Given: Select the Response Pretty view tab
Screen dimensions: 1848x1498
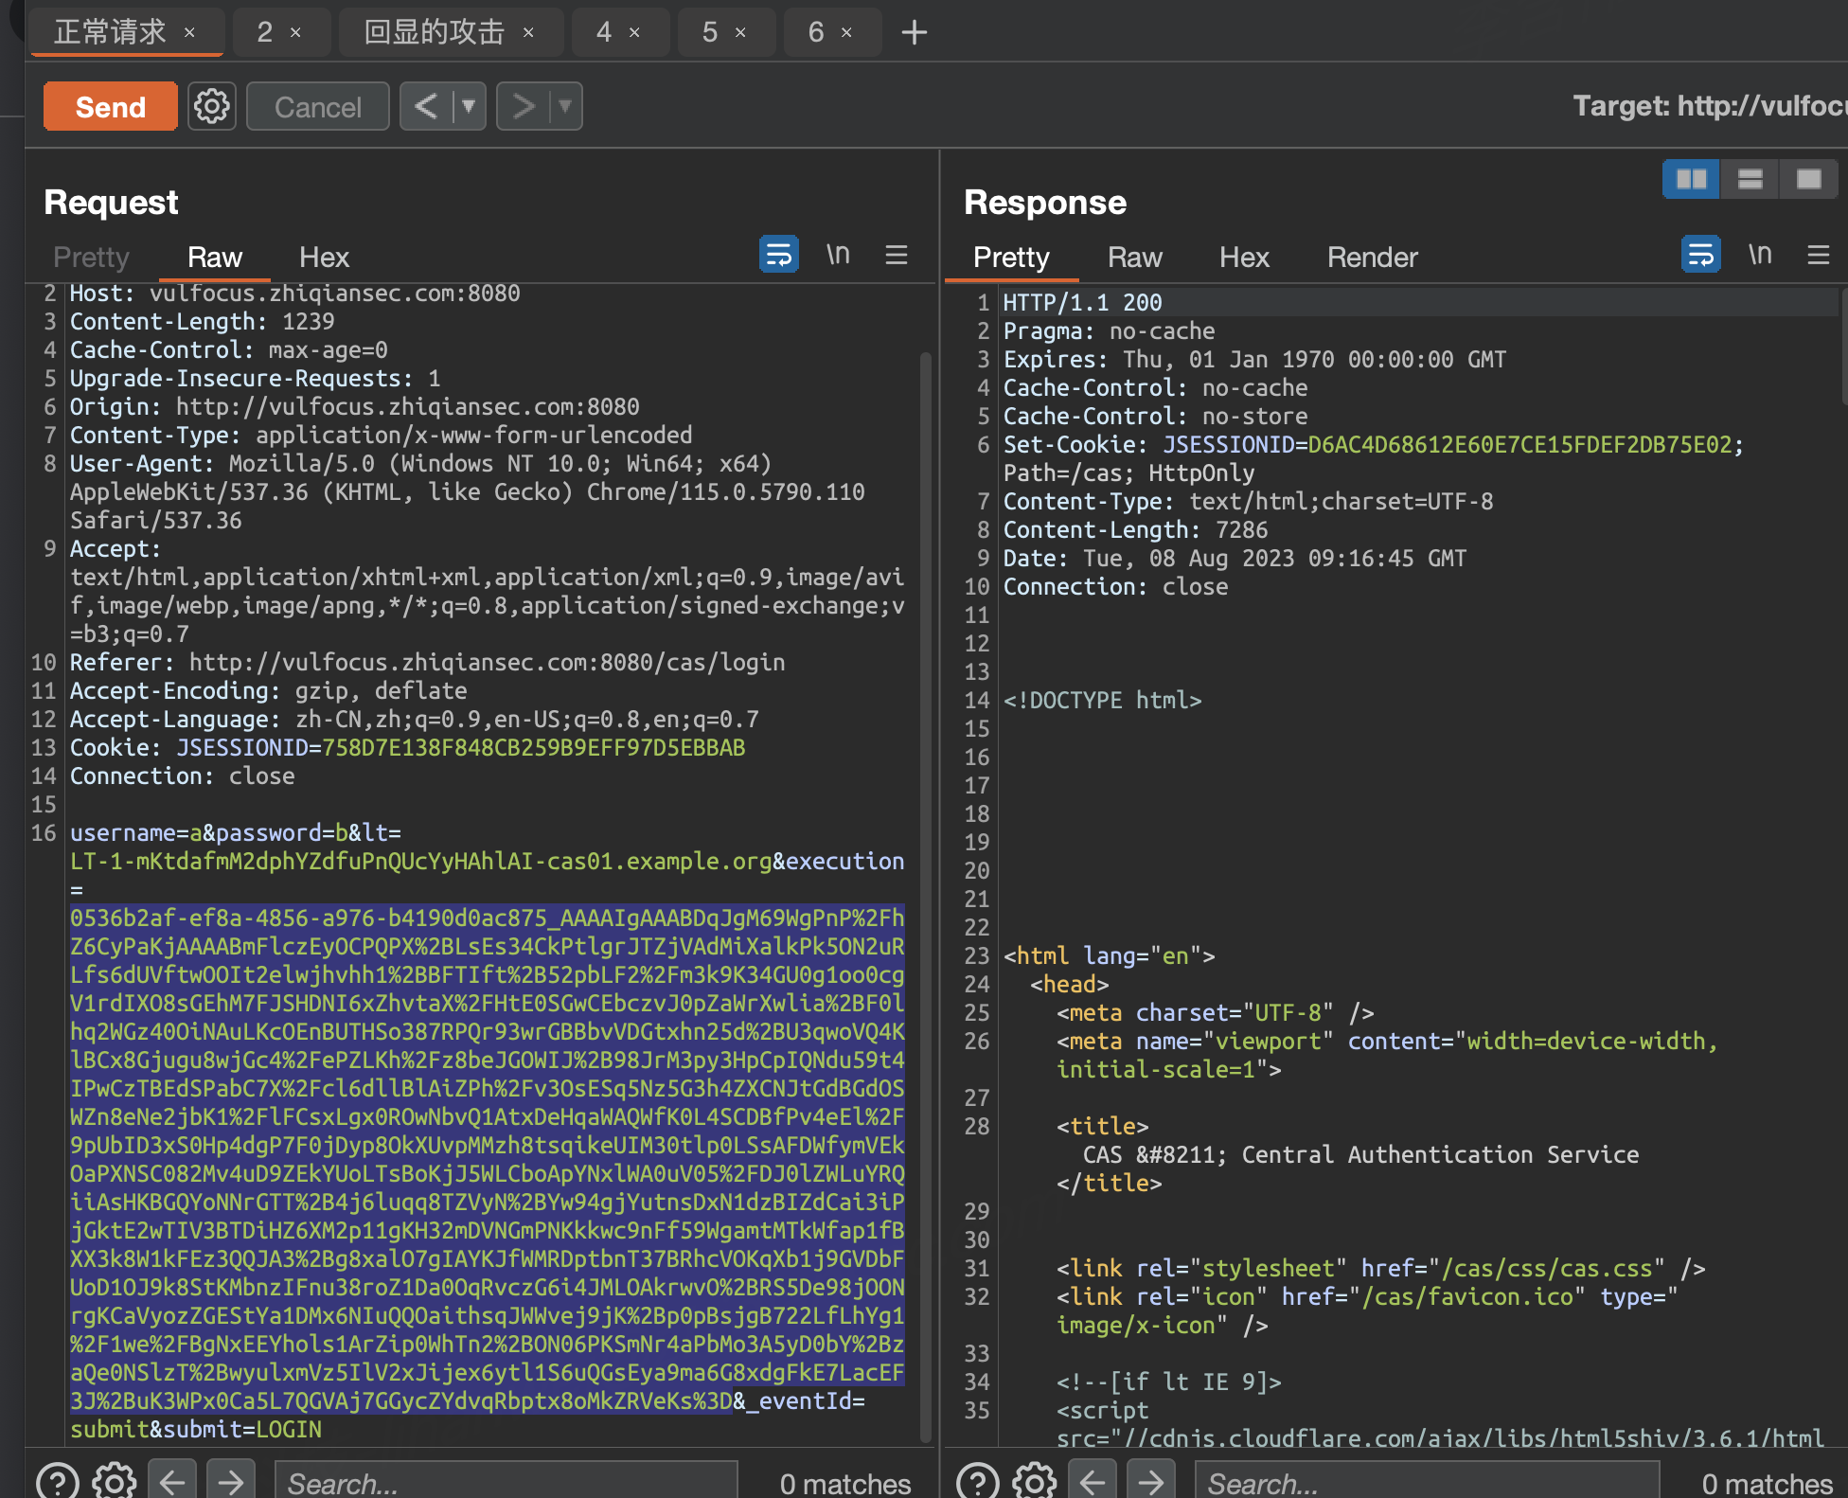Looking at the screenshot, I should coord(1011,257).
